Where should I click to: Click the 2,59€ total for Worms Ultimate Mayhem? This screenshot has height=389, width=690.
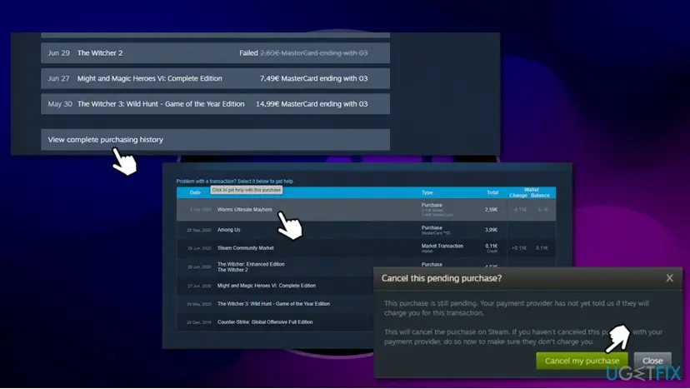click(491, 209)
